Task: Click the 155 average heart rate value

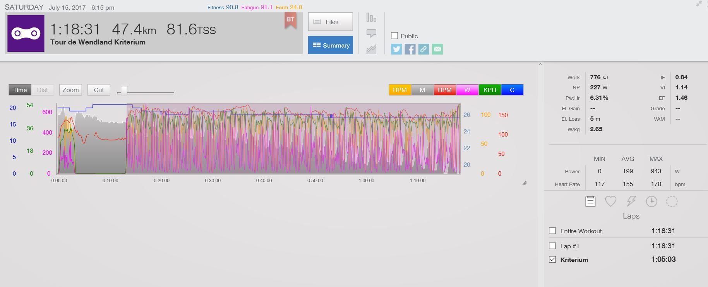Action: click(628, 184)
